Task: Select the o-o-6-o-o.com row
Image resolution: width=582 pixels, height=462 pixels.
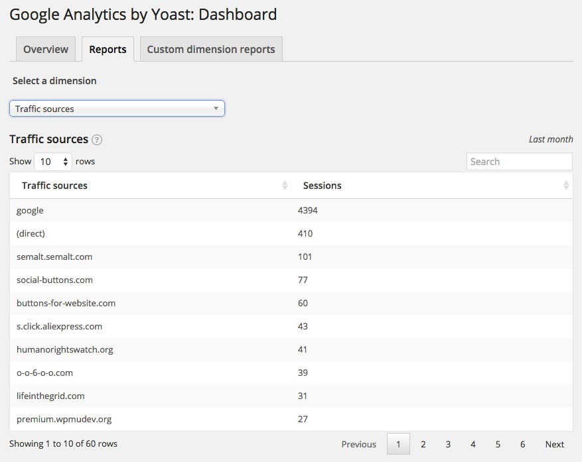Action: [x=291, y=373]
